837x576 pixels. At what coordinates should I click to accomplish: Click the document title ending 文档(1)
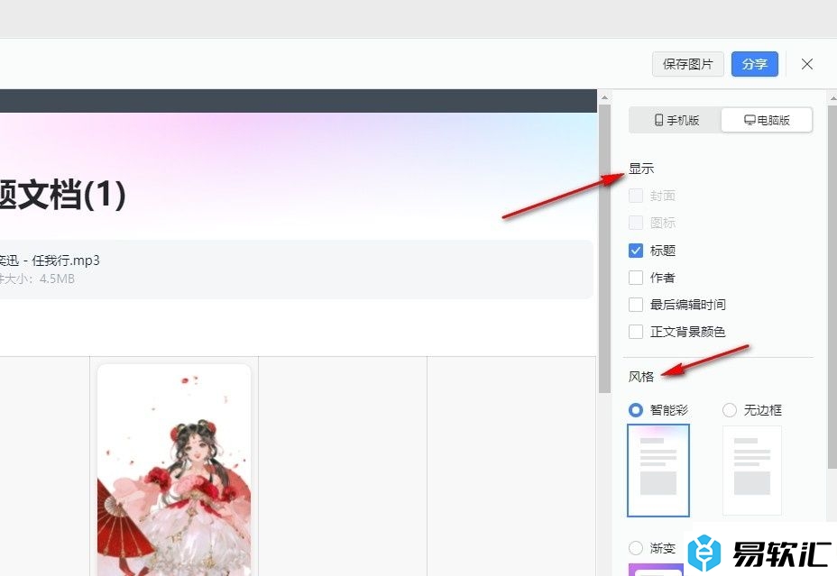pyautogui.click(x=62, y=194)
